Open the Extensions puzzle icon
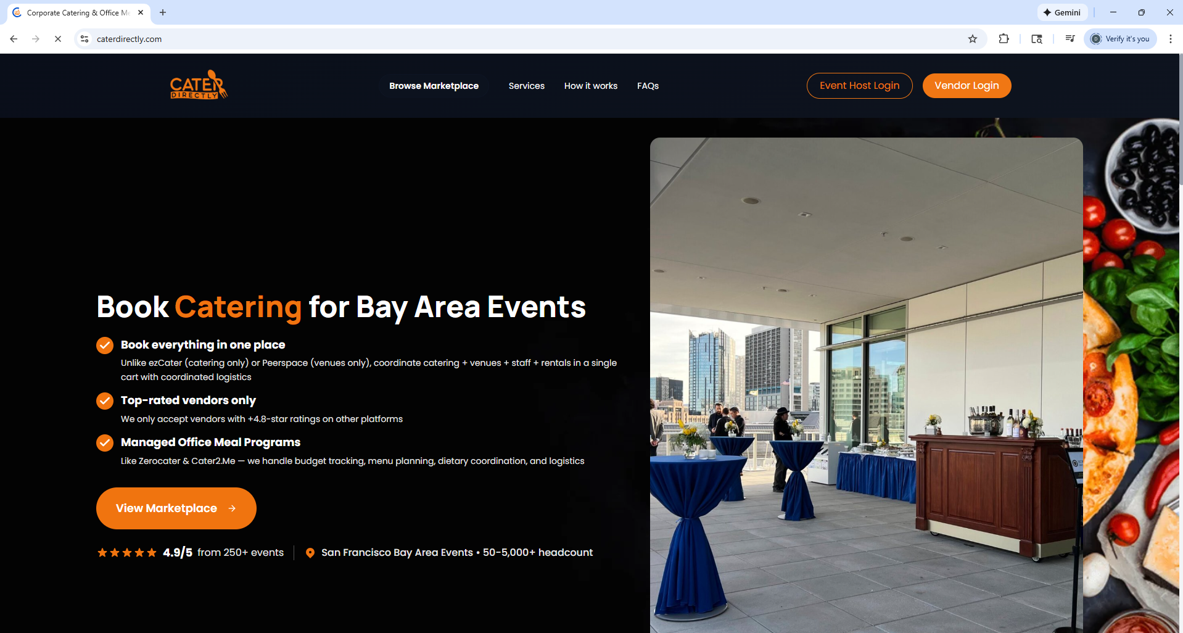 (x=1004, y=39)
